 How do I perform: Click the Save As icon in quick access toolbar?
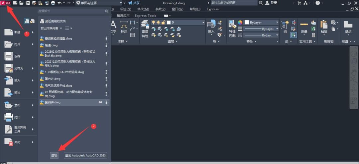pyautogui.click(x=34, y=3)
